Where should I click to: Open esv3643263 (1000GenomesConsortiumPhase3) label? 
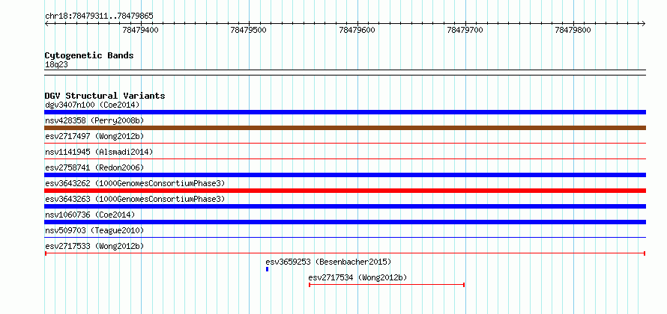pos(135,199)
